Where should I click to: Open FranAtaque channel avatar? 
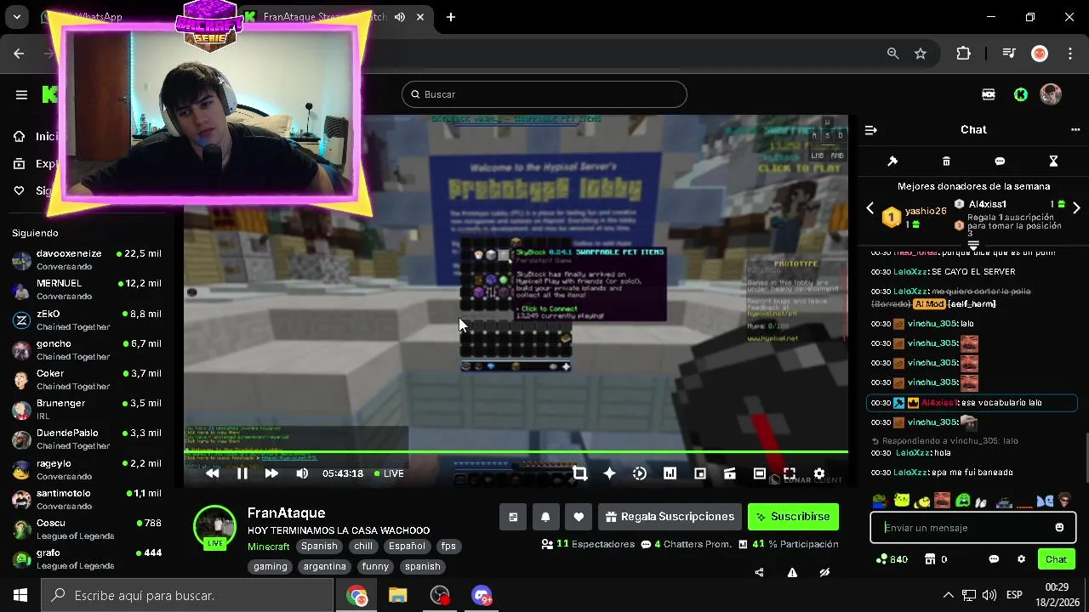point(214,527)
